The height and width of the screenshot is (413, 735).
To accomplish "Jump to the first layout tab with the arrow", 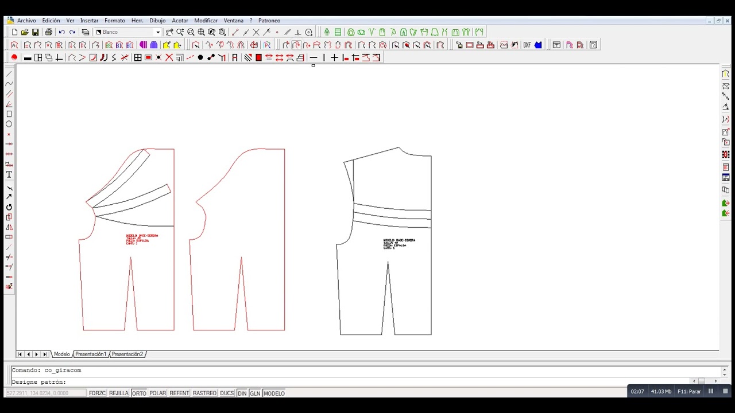I will point(20,354).
